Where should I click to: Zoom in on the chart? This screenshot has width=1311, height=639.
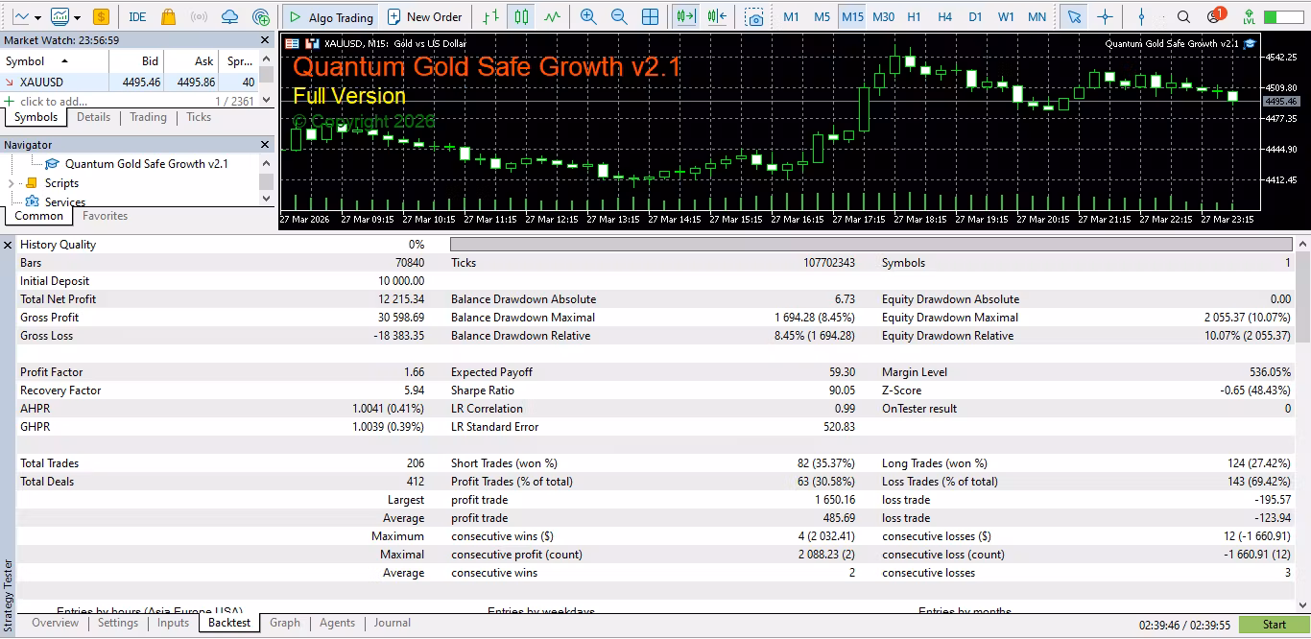click(588, 17)
